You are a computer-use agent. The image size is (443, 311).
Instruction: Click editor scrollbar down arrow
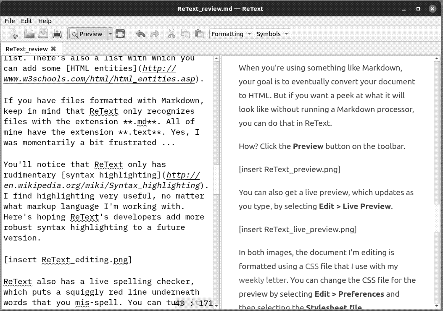(216, 306)
